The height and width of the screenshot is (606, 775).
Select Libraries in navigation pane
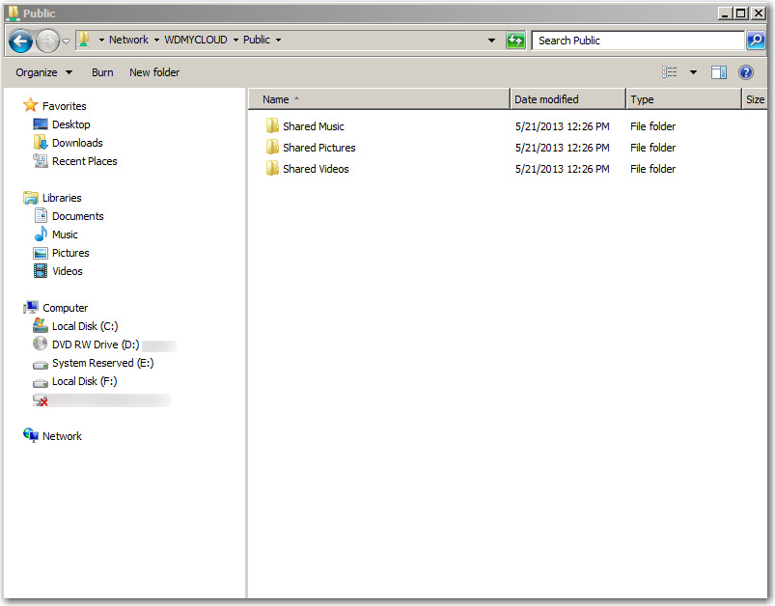point(52,198)
